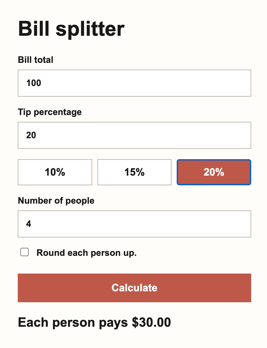Click the 'Number of people' field label

point(56,201)
